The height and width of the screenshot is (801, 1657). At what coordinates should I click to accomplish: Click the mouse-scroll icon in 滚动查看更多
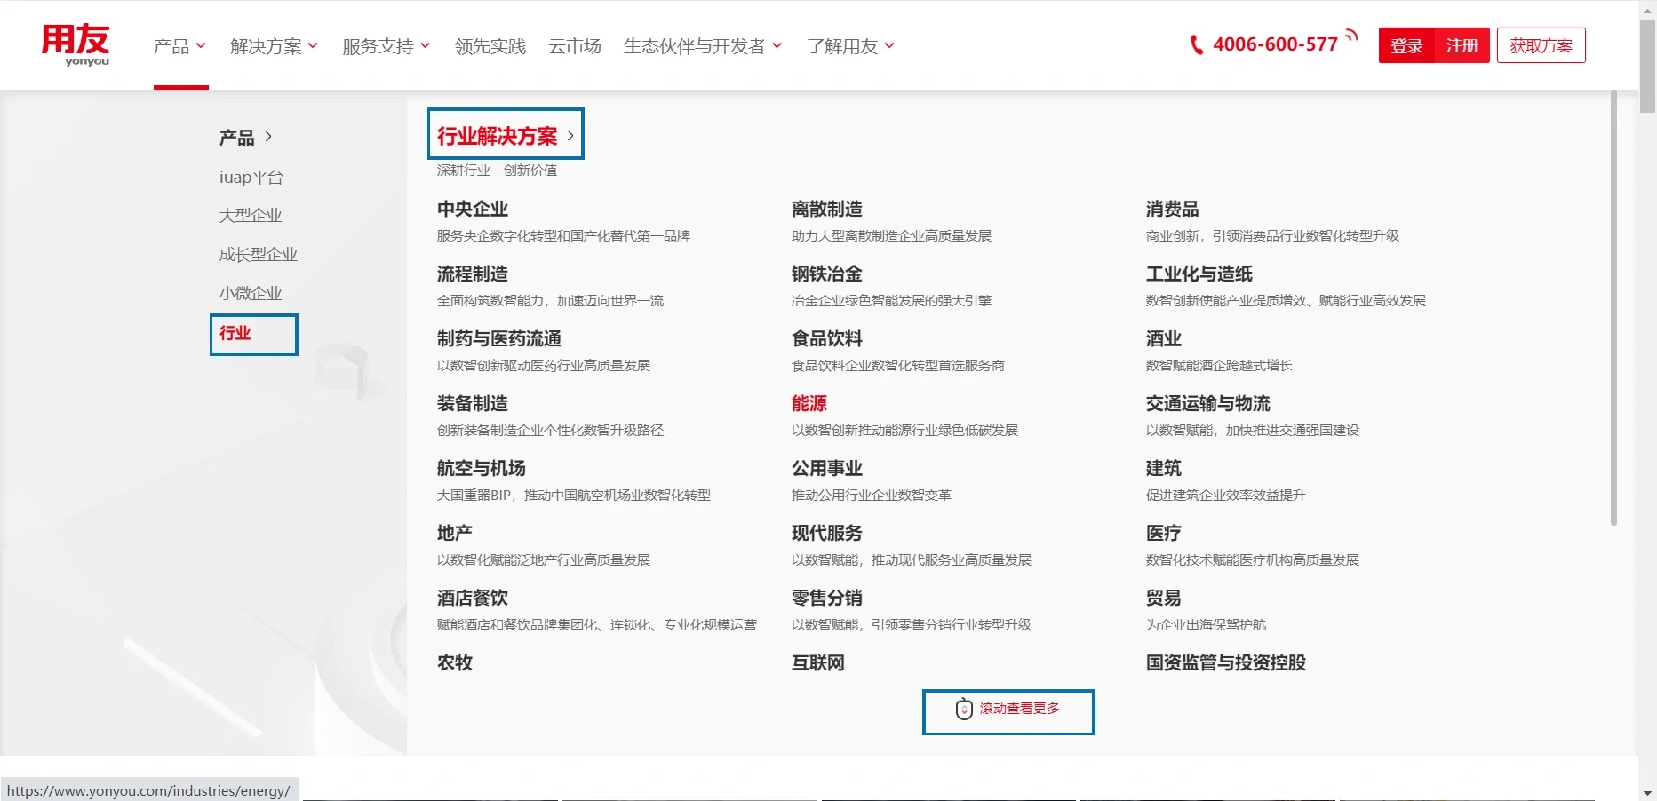[963, 710]
